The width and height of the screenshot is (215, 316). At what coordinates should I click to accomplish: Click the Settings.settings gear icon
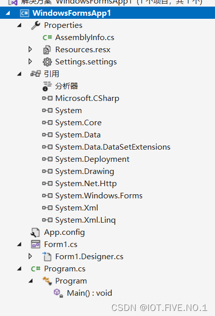point(48,62)
